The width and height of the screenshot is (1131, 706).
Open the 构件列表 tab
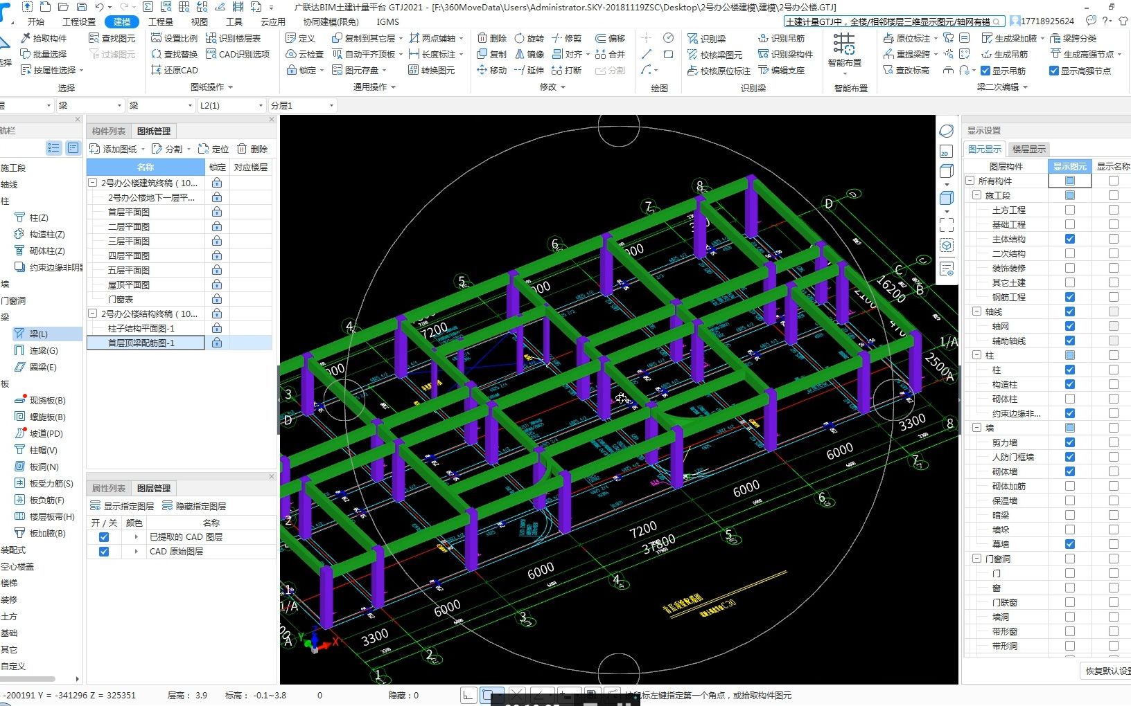pos(108,131)
